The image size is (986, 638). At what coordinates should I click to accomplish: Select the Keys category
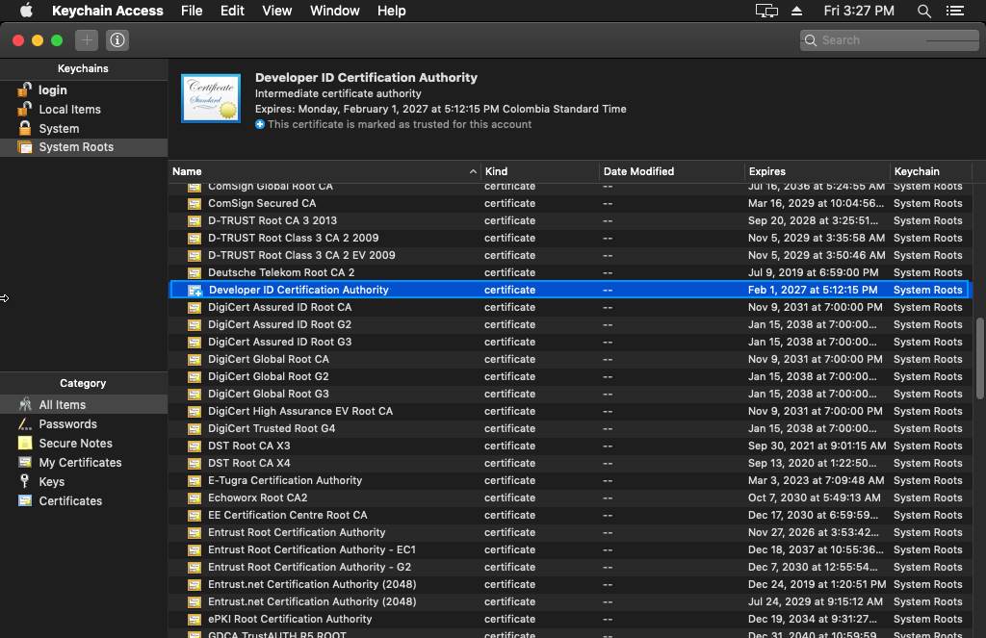coord(51,482)
